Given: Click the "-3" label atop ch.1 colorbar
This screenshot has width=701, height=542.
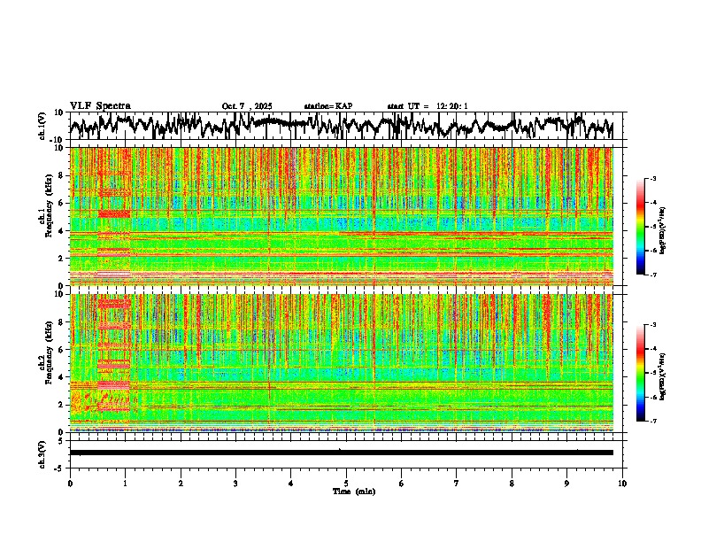Looking at the screenshot, I should (x=652, y=178).
